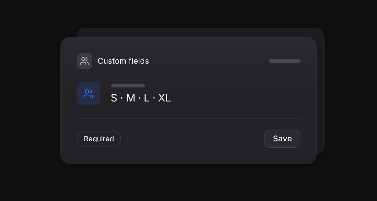
Task: Select the blue users icon tile
Action: click(88, 94)
